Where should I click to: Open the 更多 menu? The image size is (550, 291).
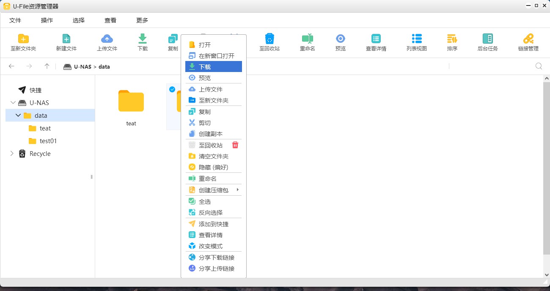tap(142, 20)
